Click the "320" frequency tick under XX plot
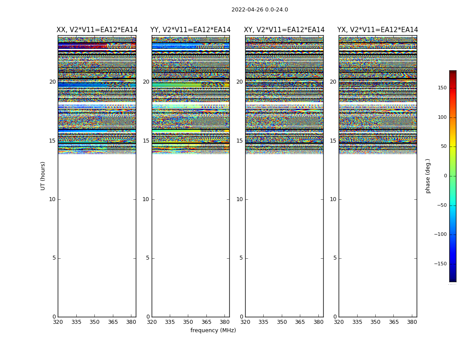 pos(58,322)
